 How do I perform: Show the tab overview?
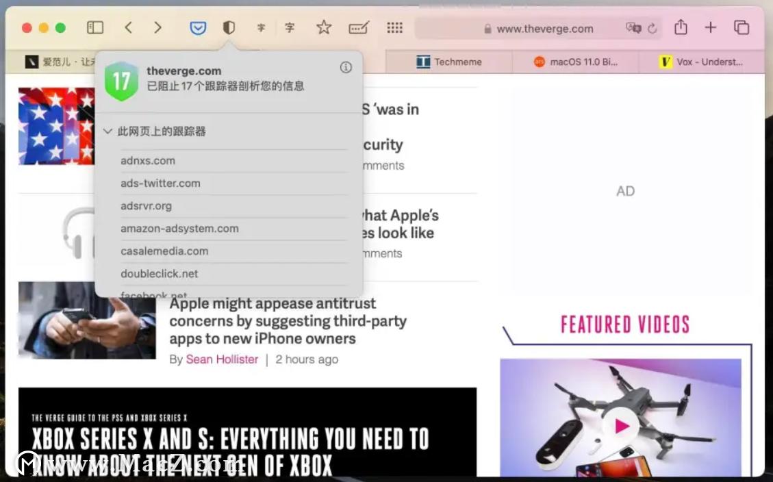coord(742,27)
